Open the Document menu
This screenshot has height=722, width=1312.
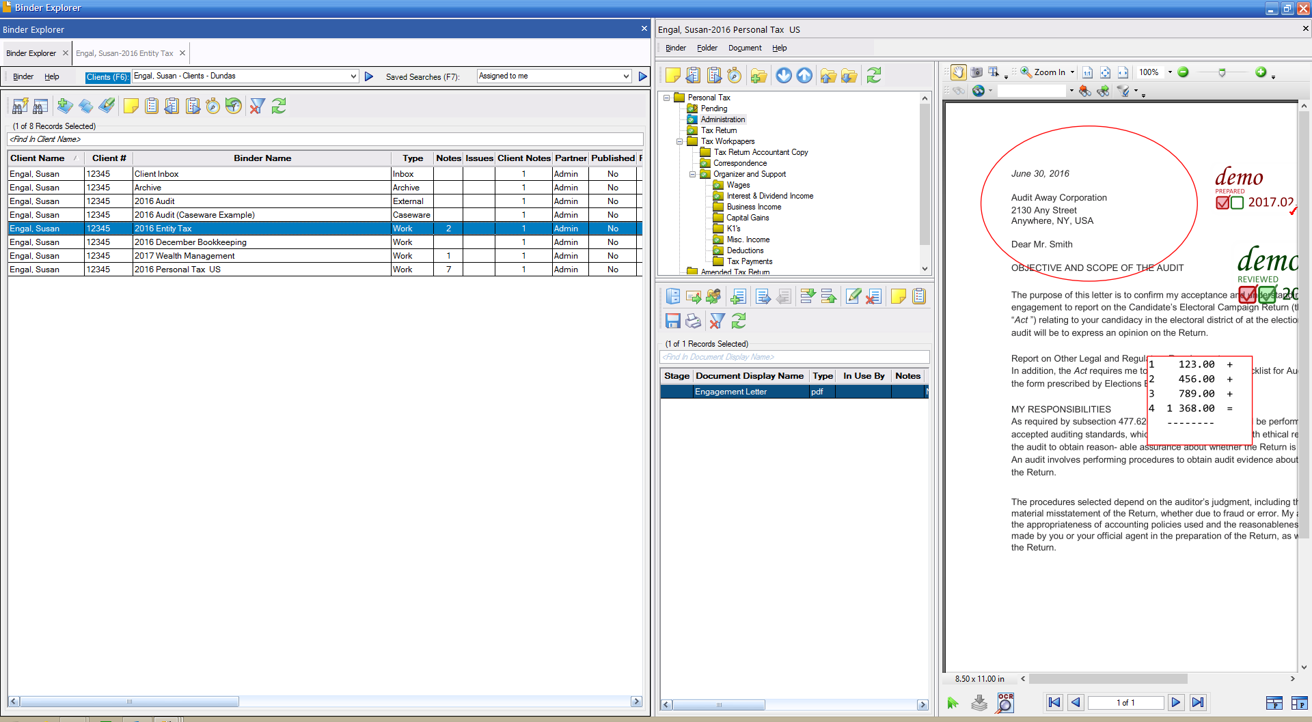point(745,48)
